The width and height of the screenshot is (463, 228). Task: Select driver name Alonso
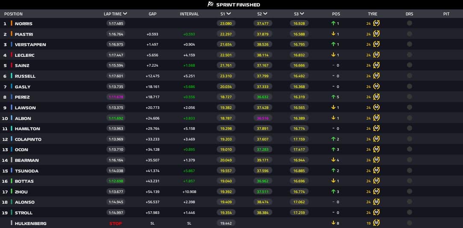[x=25, y=202]
